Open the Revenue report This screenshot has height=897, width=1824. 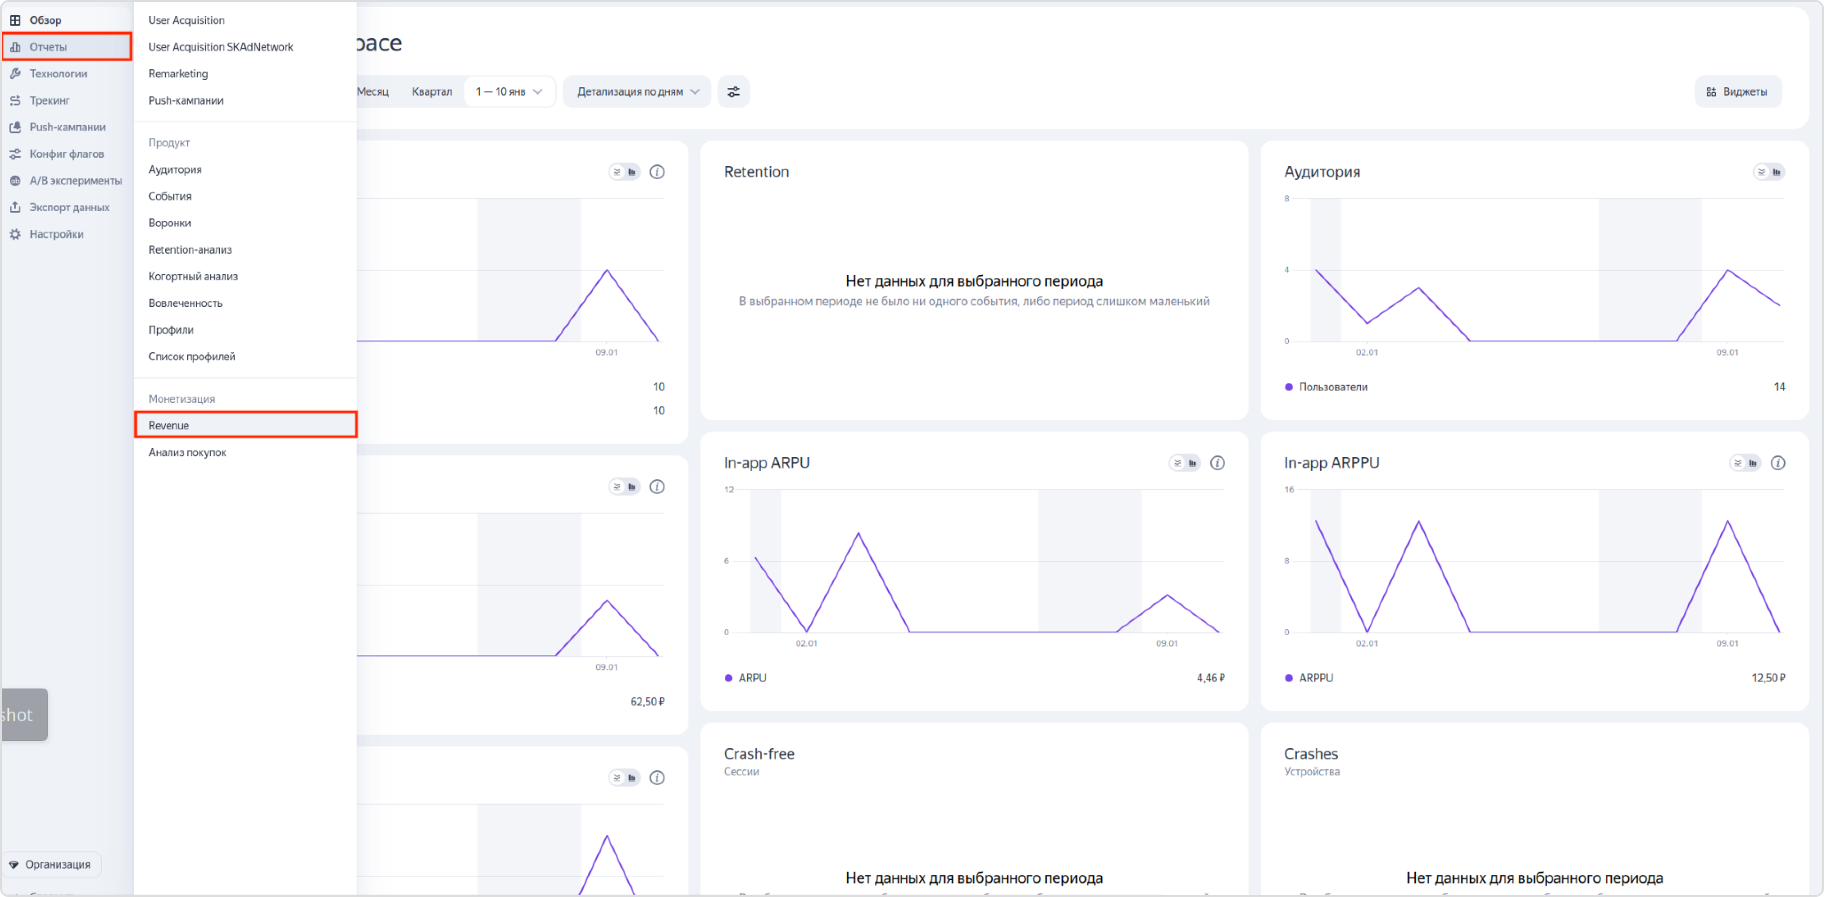[245, 425]
